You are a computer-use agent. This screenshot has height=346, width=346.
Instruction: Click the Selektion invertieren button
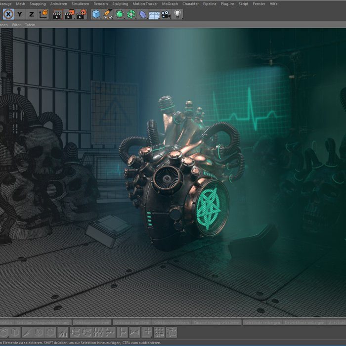[x=92, y=322]
